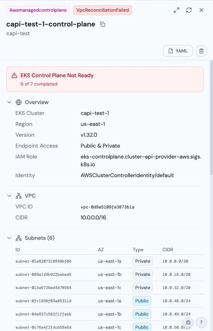
Task: Click the Subnets network icon
Action: (19, 238)
